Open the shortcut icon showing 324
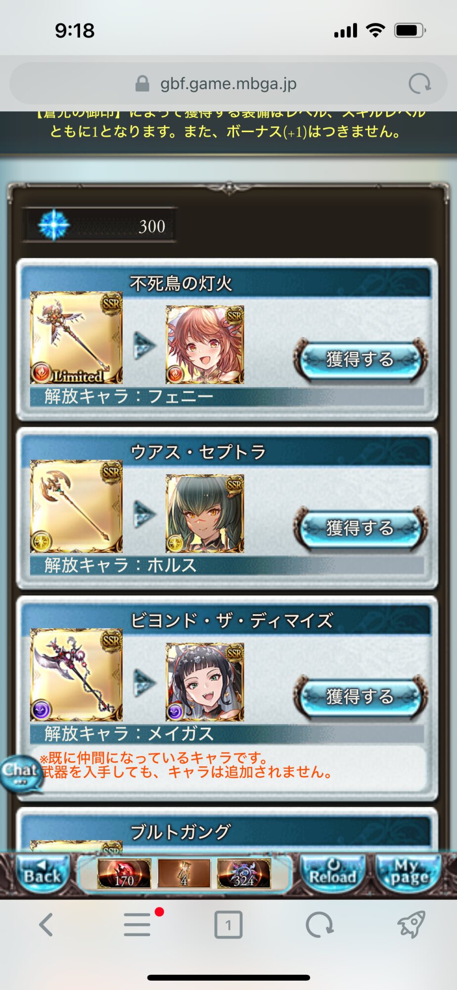This screenshot has height=990, width=457. tap(244, 874)
